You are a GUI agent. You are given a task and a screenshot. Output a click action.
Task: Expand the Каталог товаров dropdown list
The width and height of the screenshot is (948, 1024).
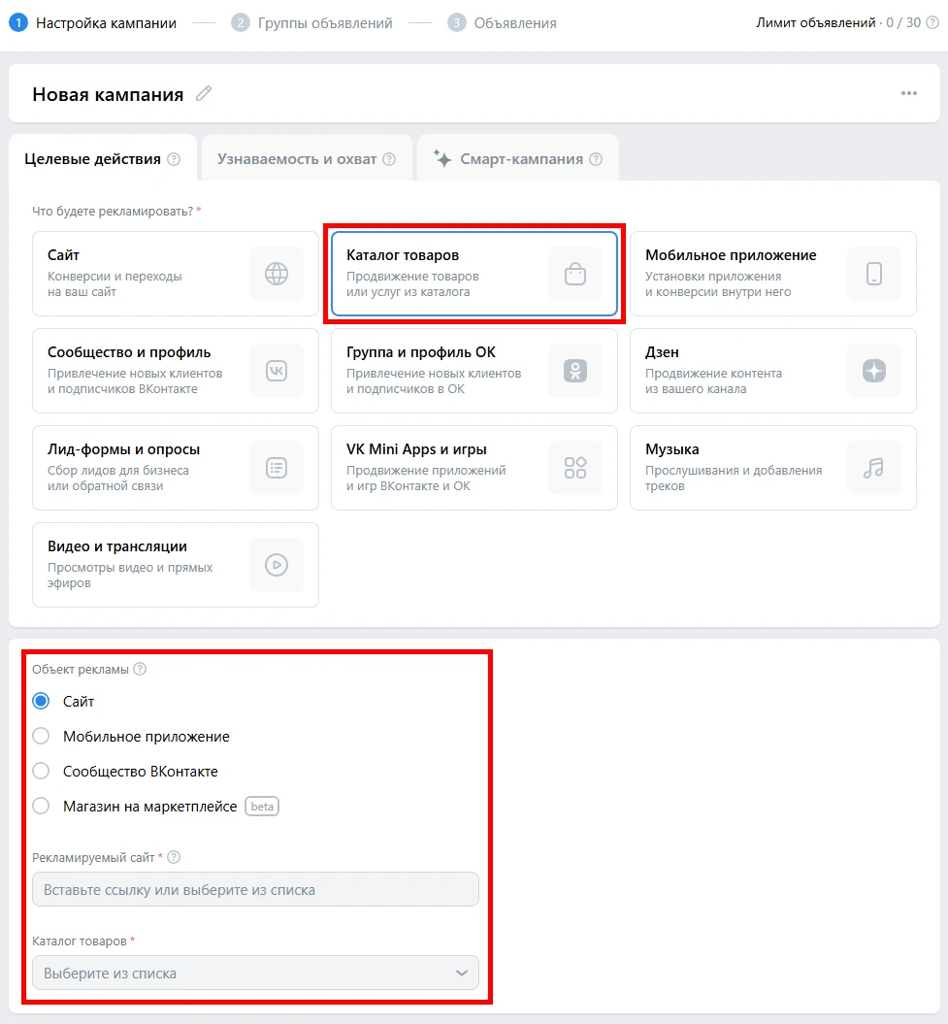pos(255,973)
